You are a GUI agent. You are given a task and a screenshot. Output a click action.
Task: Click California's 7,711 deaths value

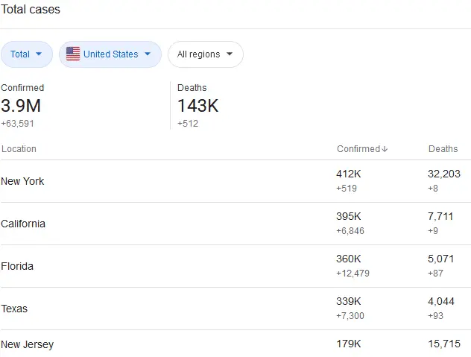(441, 216)
